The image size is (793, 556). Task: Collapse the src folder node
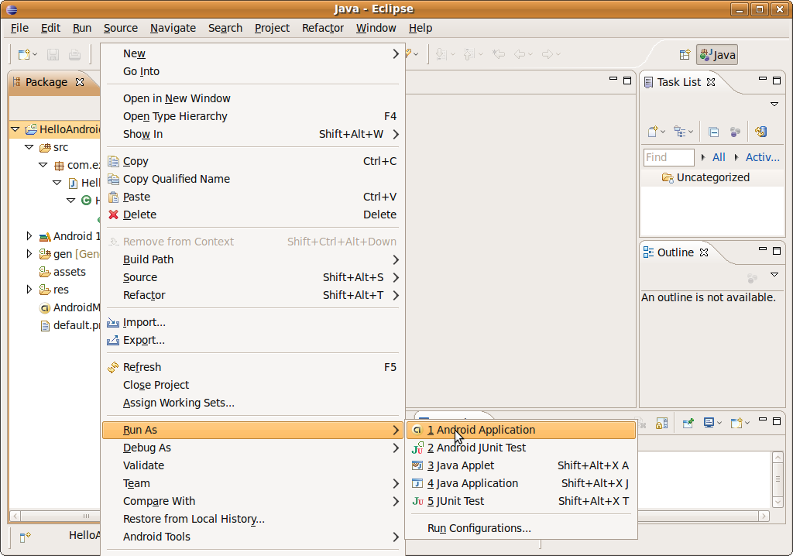[29, 147]
